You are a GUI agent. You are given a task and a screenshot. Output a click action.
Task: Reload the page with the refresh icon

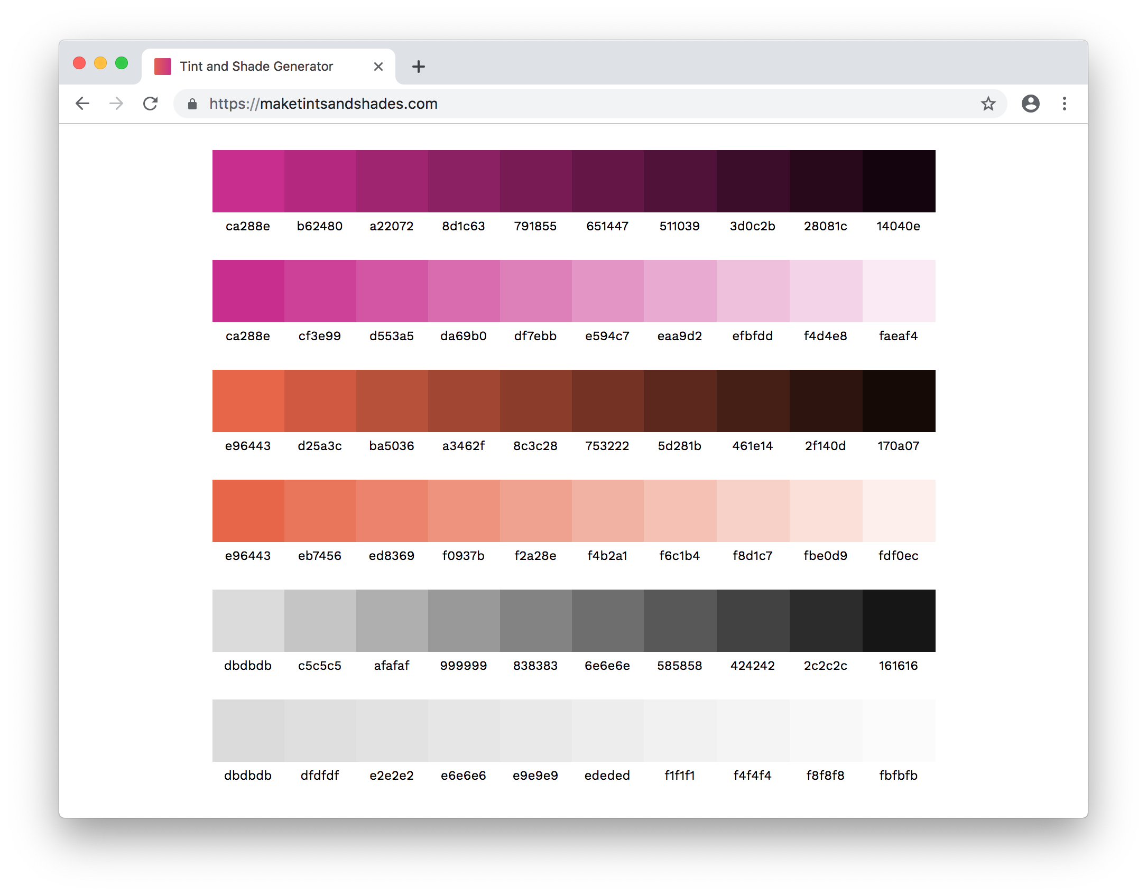pos(151,104)
